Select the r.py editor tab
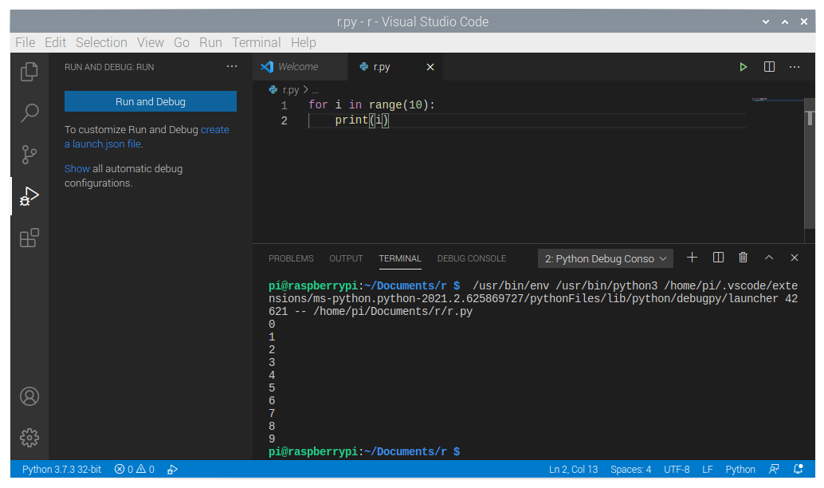 click(x=395, y=67)
